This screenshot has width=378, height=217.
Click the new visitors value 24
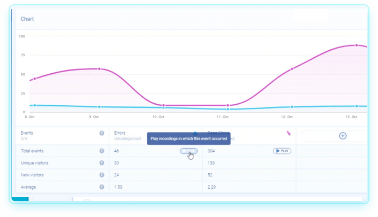[x=116, y=175]
